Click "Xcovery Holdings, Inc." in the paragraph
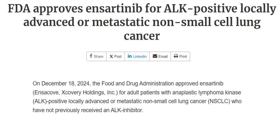Screen dimensions: 277x115 (82, 92)
